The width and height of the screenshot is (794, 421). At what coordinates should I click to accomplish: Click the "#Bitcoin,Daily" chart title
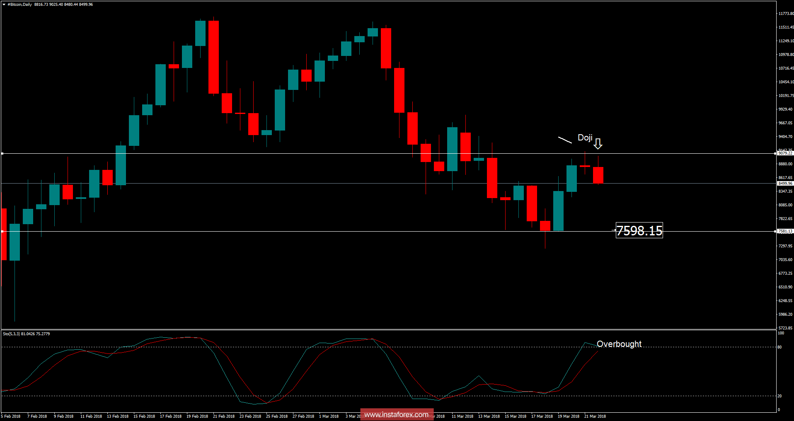pyautogui.click(x=19, y=5)
